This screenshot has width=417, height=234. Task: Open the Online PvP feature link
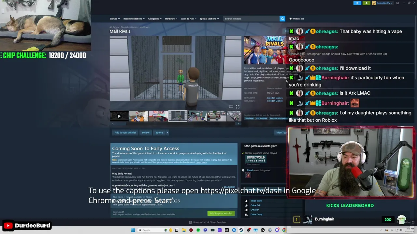pyautogui.click(x=255, y=205)
